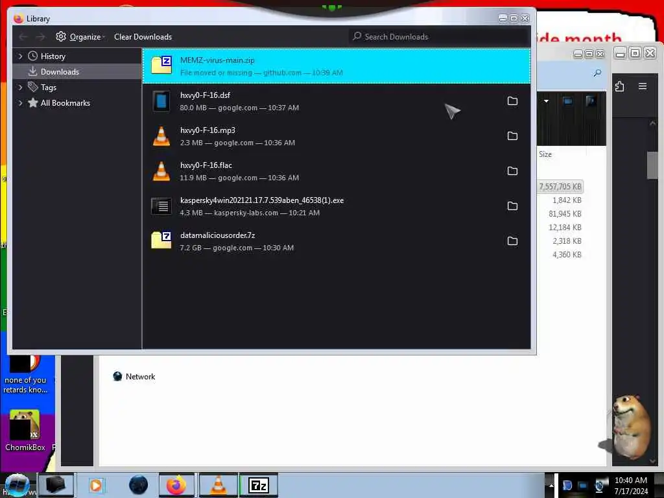
Task: Go forward with the Library forward arrow
Action: click(40, 37)
